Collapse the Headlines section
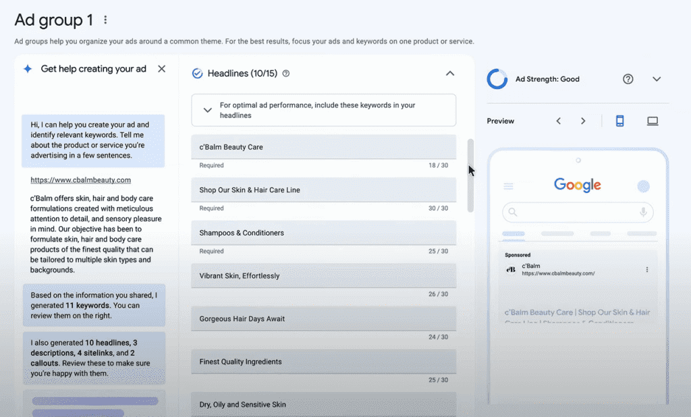Screen dimensions: 691x417 point(449,73)
